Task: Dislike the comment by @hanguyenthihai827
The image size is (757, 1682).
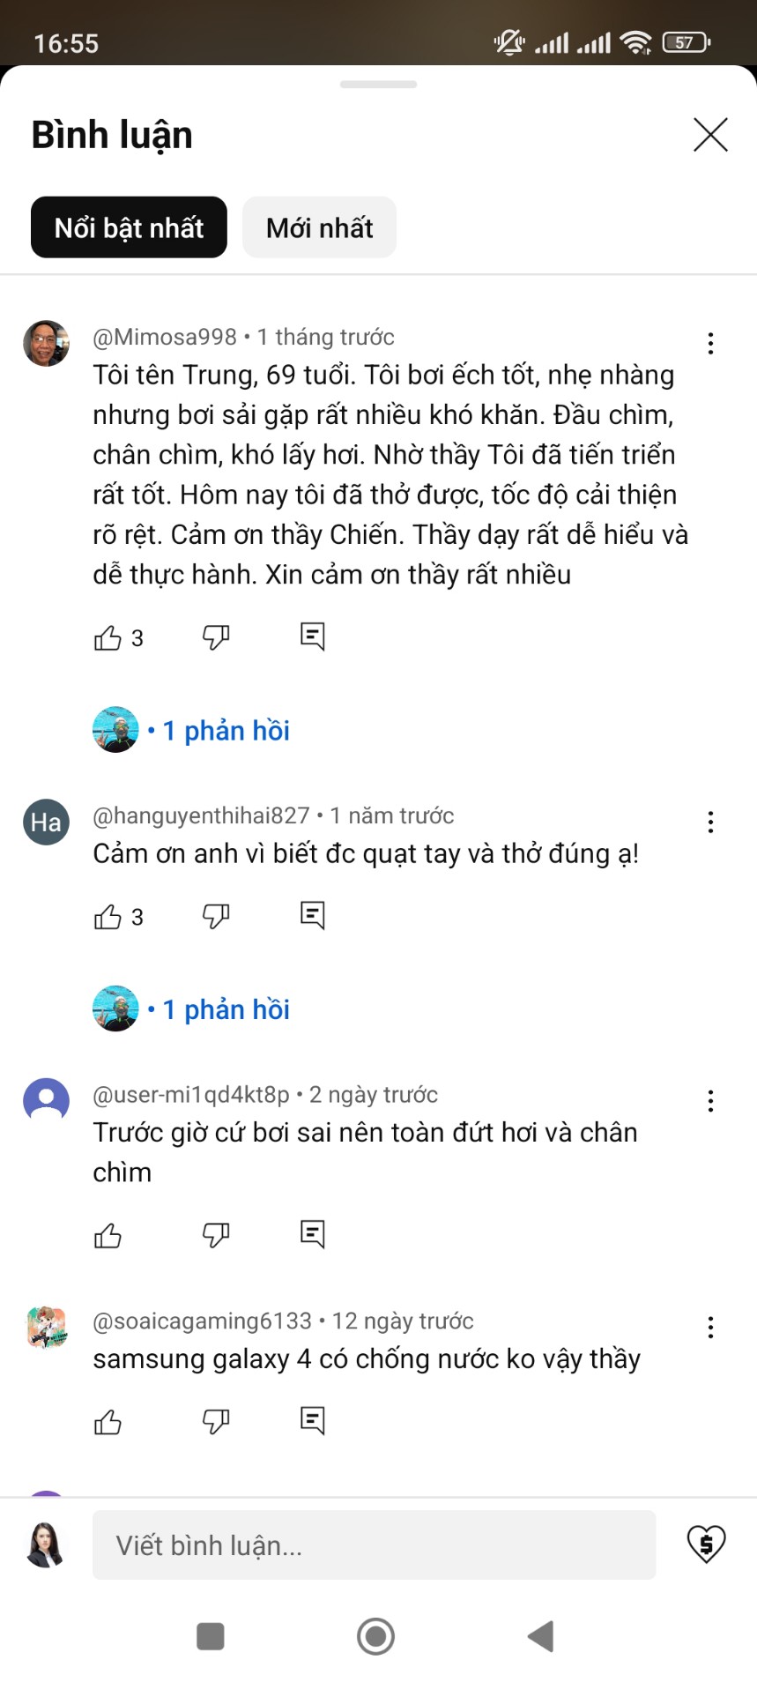Action: point(216,917)
